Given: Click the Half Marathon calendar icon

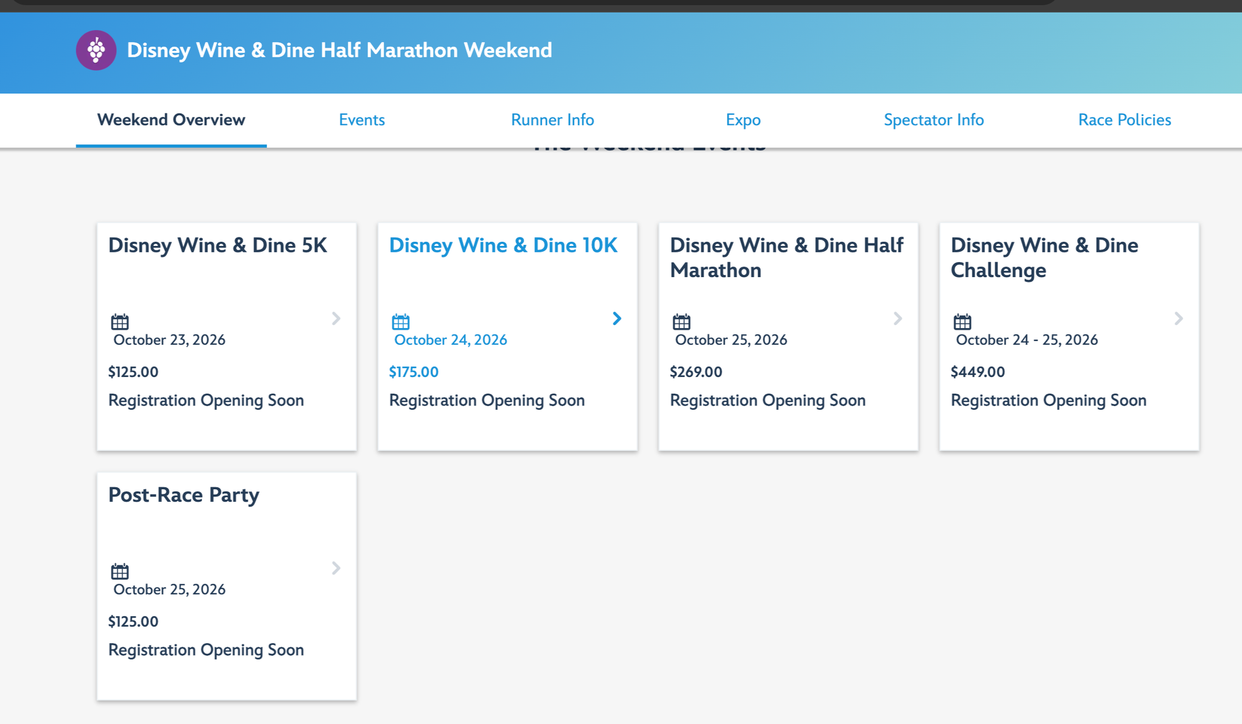Looking at the screenshot, I should pyautogui.click(x=682, y=322).
